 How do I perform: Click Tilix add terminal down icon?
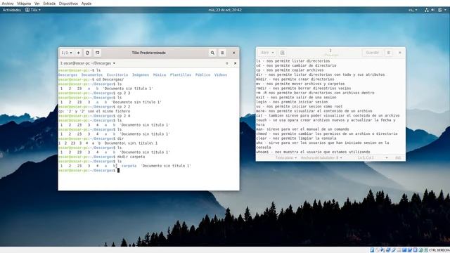97,53
